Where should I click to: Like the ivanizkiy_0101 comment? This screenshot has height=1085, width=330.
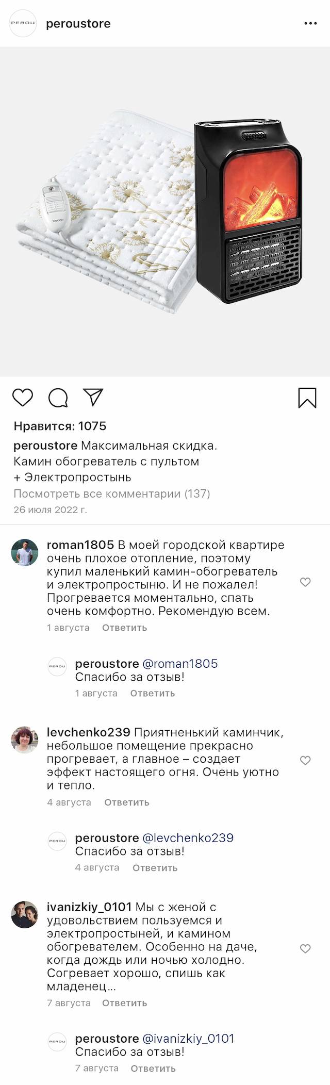[305, 948]
